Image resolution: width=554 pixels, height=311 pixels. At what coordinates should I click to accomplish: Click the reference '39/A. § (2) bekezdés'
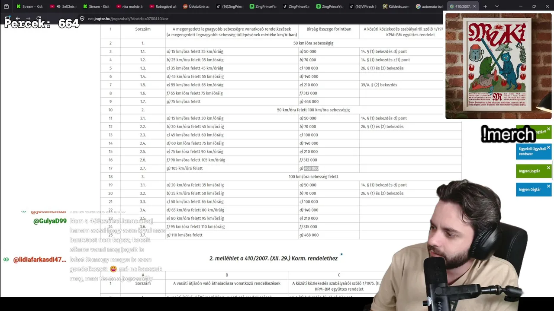(379, 85)
